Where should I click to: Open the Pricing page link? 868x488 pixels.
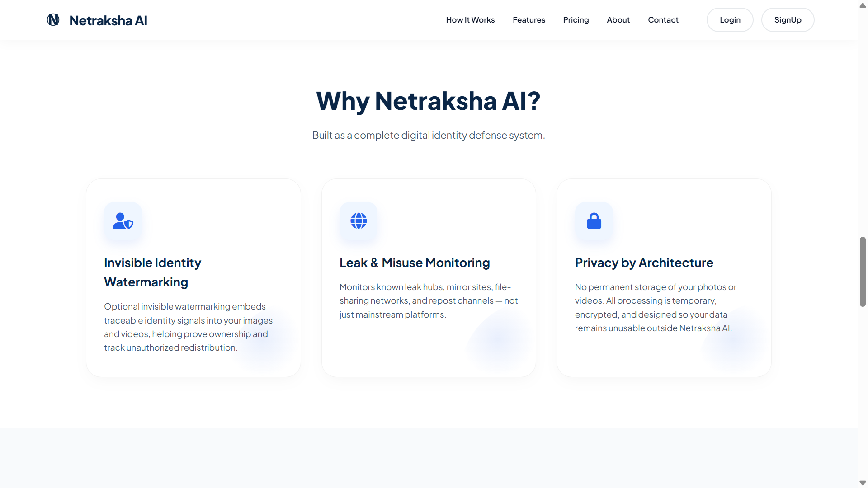[x=576, y=20]
